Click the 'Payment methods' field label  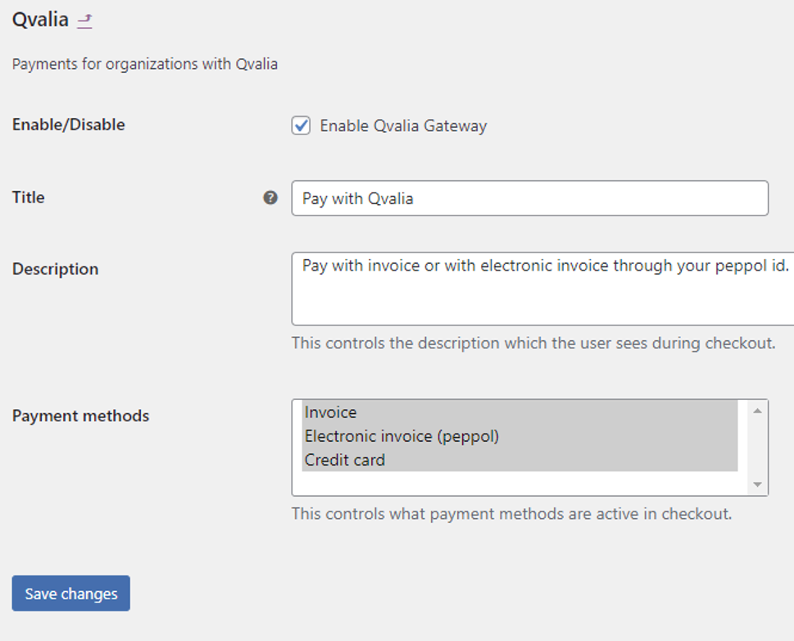coord(80,416)
